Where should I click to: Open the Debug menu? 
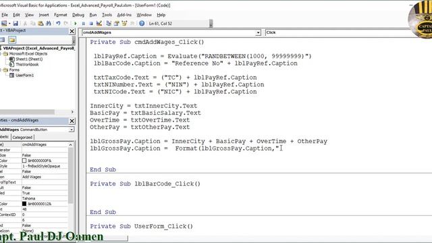[x=78, y=15]
